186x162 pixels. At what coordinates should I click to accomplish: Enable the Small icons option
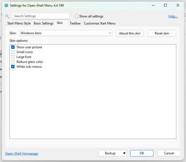(13, 52)
